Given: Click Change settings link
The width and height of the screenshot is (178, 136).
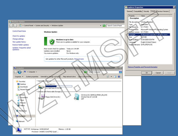Looking at the screenshot, I should coord(18,39).
